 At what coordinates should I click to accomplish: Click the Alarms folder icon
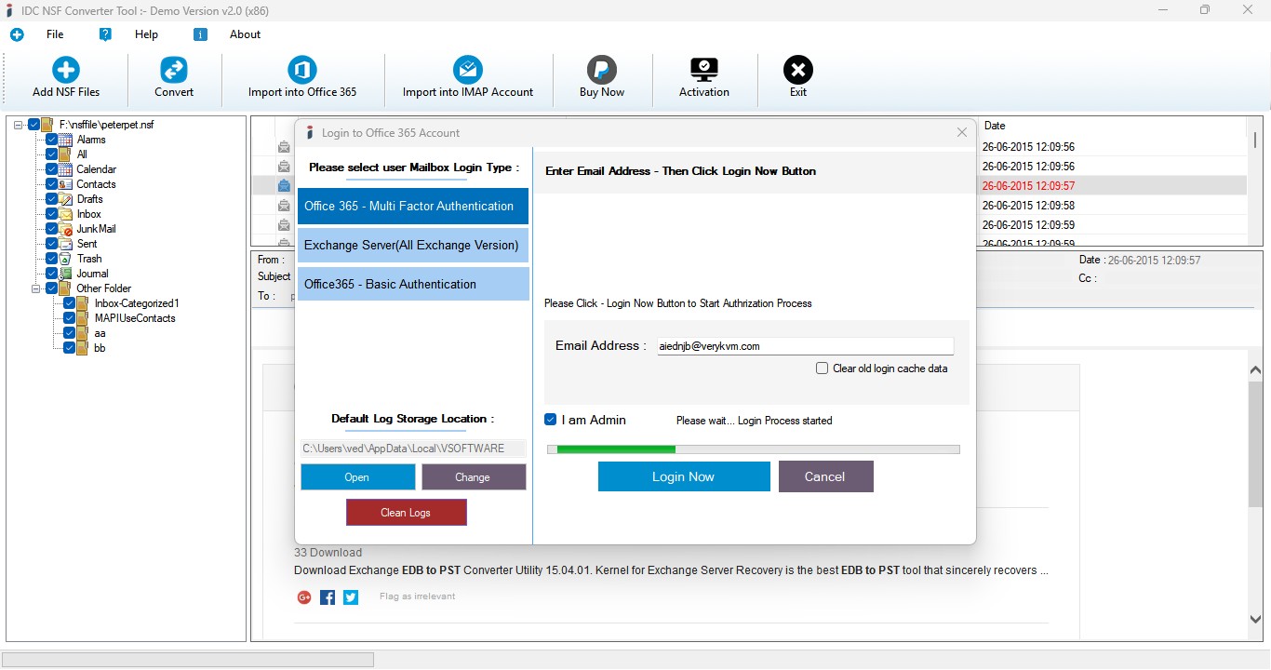66,140
